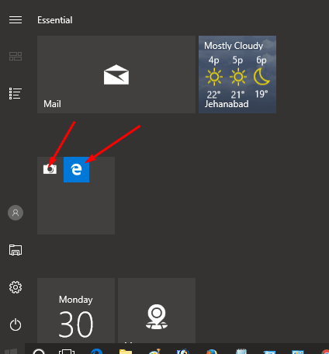Open the Mostly Cloudy weather tile
The height and width of the screenshot is (354, 329).
(x=237, y=75)
